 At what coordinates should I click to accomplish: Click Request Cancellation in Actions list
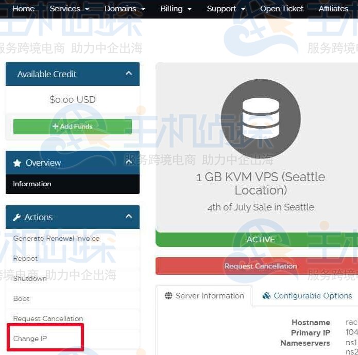[x=48, y=319]
